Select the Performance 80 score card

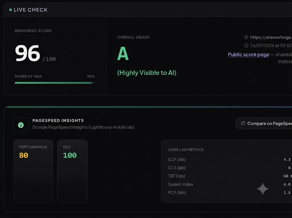pyautogui.click(x=33, y=171)
